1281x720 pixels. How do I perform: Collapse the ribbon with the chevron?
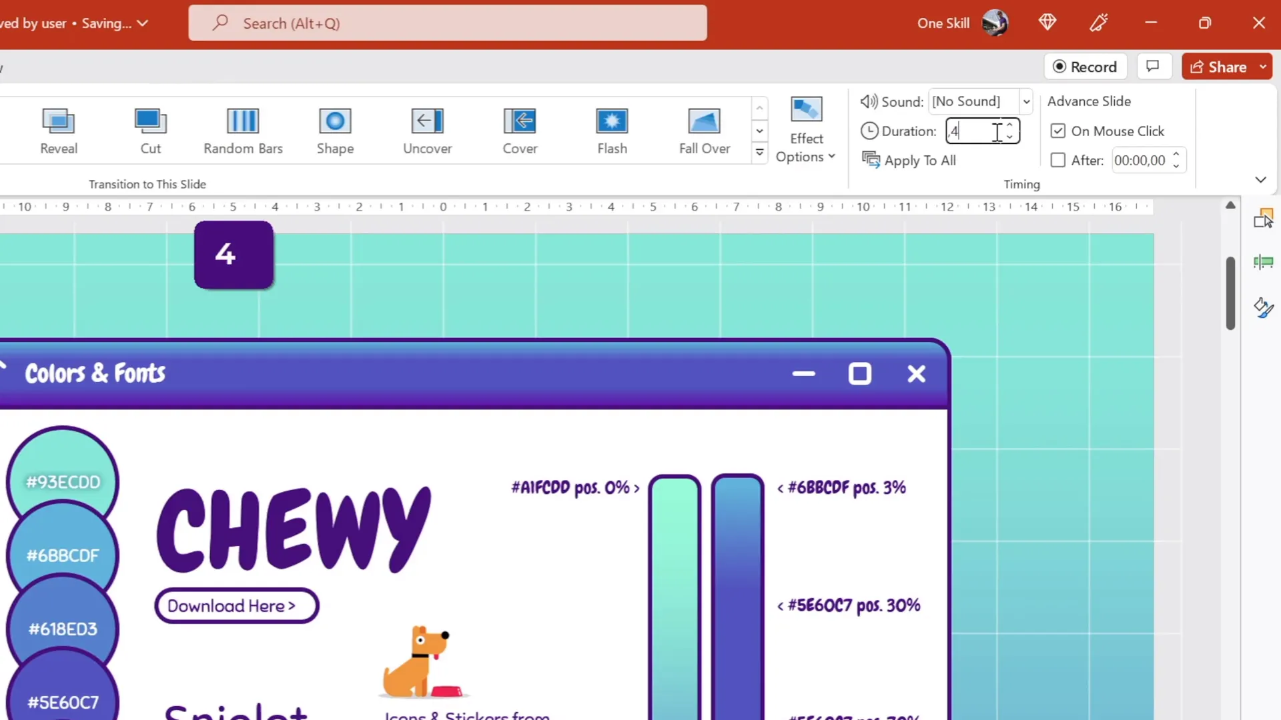click(1260, 179)
